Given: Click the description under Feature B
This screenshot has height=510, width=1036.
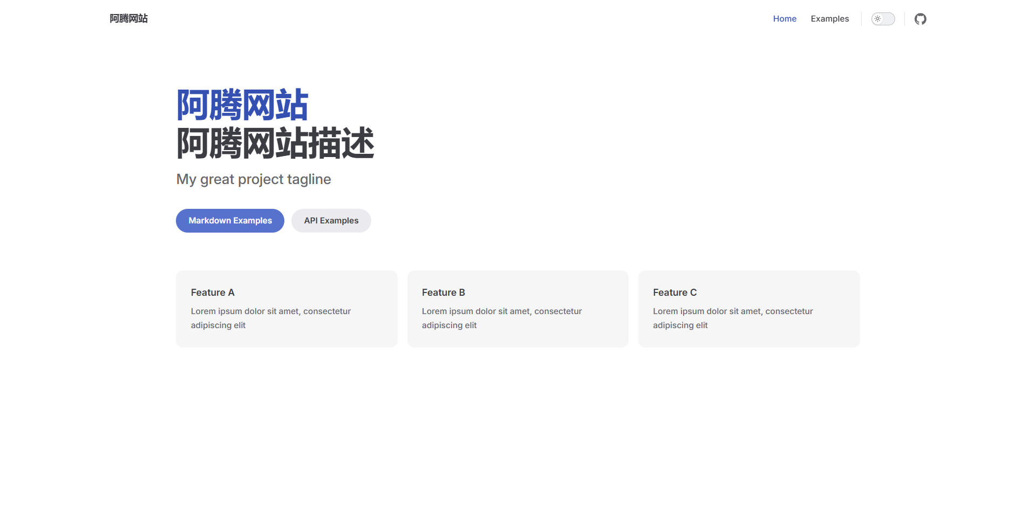Looking at the screenshot, I should click(501, 318).
